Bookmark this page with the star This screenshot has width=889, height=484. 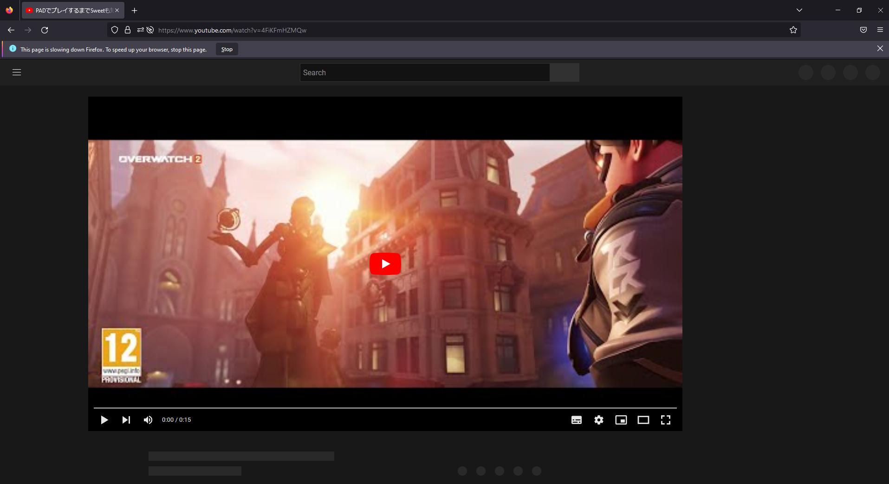(x=793, y=30)
